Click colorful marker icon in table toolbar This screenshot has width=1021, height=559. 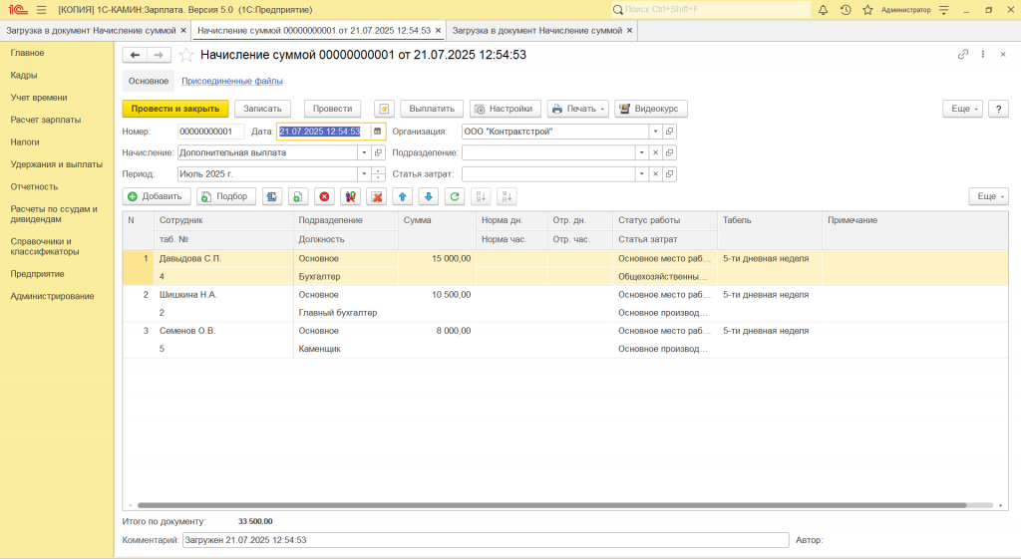350,196
